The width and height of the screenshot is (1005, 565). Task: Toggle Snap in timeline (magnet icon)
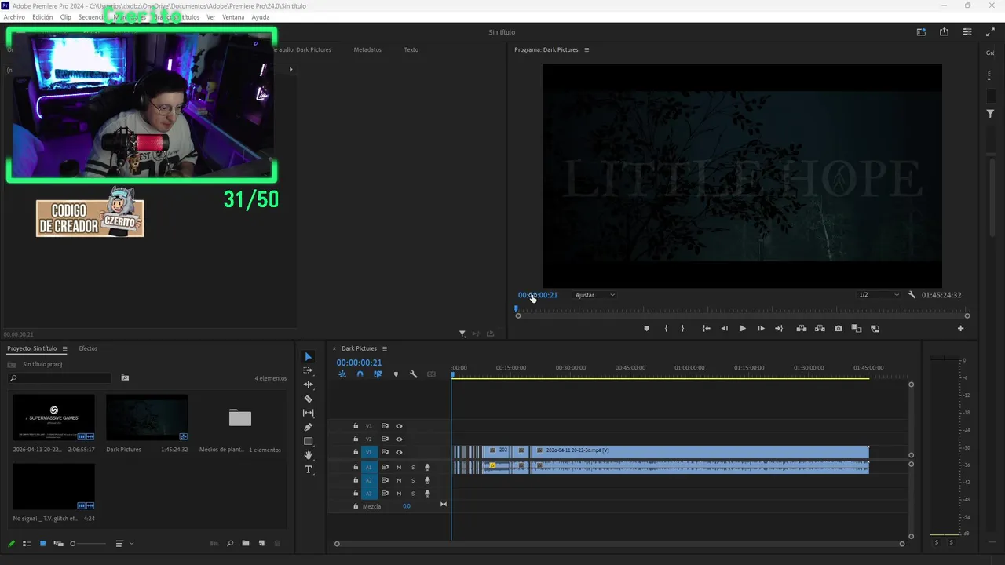coord(360,374)
